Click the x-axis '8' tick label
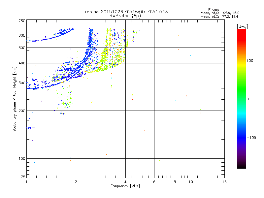 pos(175,182)
